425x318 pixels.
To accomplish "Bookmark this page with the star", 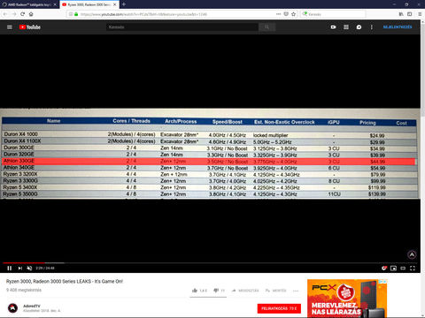I will click(x=293, y=14).
